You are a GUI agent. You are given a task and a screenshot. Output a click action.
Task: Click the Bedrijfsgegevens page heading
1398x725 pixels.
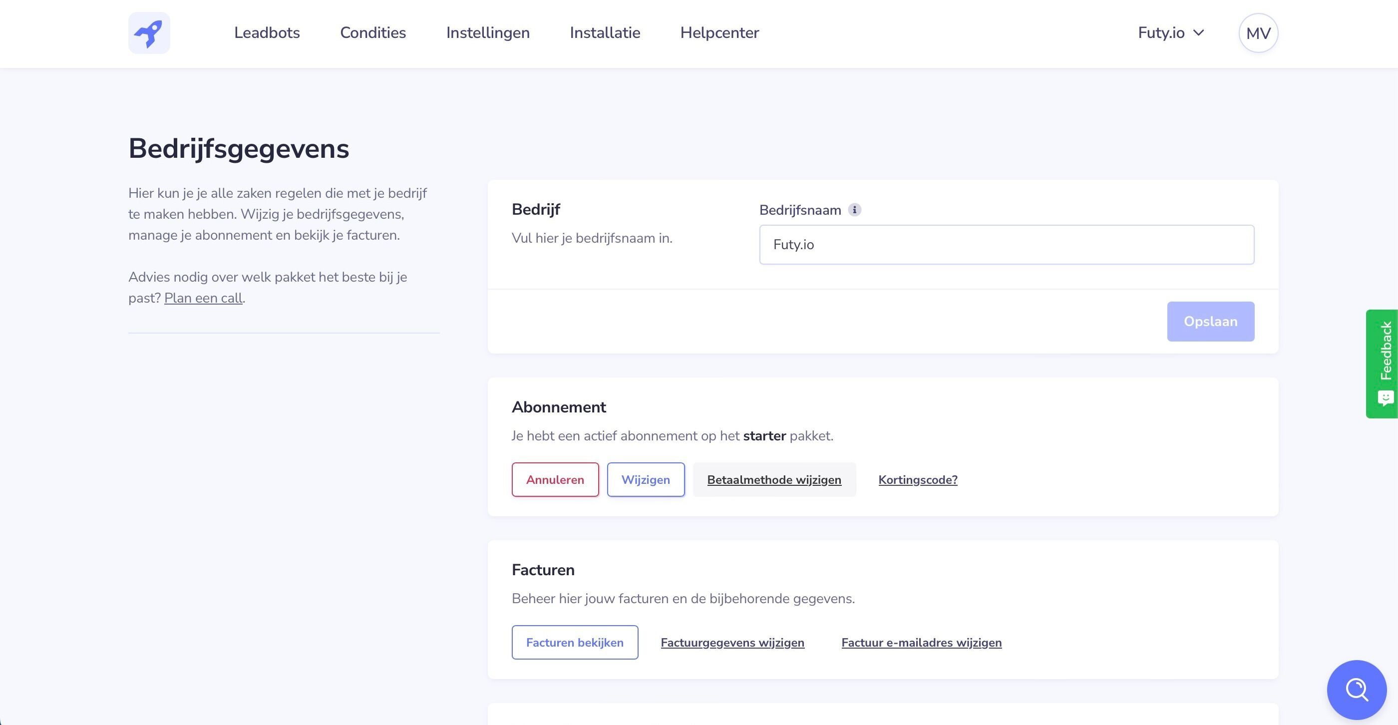(239, 149)
